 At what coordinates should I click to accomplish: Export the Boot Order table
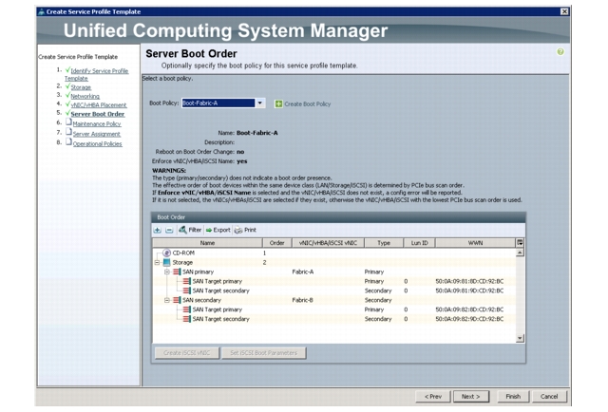218,230
